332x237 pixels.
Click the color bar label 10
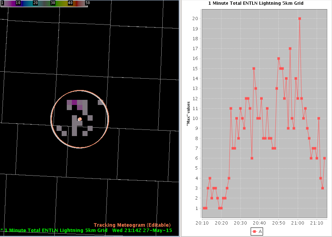coord(18,3)
